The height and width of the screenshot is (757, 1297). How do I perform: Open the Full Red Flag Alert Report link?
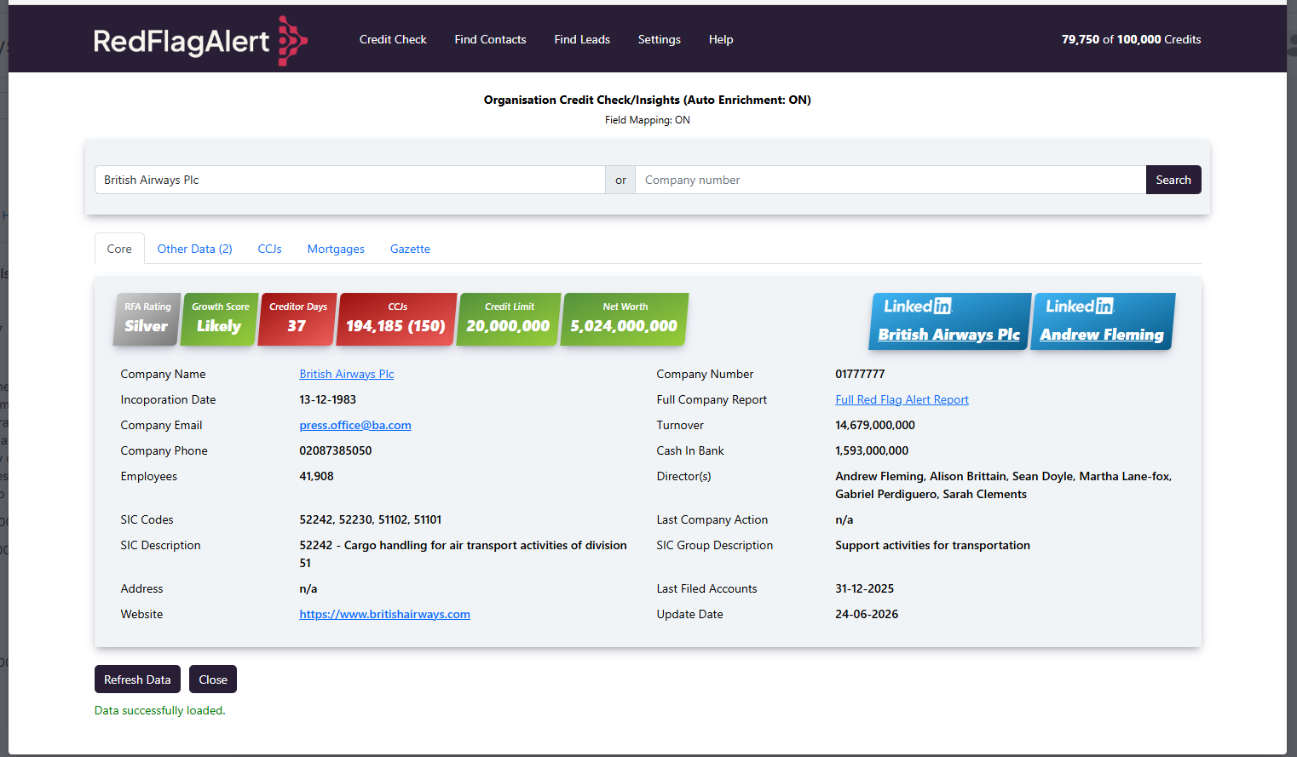pyautogui.click(x=902, y=399)
